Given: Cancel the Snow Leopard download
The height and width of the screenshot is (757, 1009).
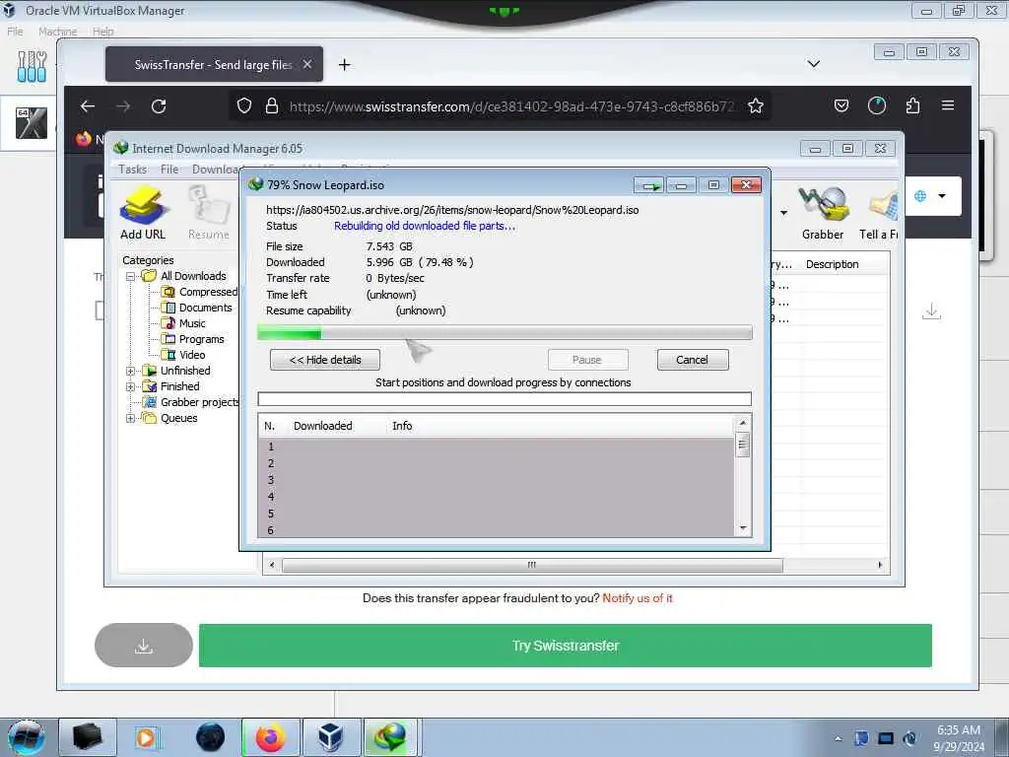Looking at the screenshot, I should pyautogui.click(x=693, y=360).
